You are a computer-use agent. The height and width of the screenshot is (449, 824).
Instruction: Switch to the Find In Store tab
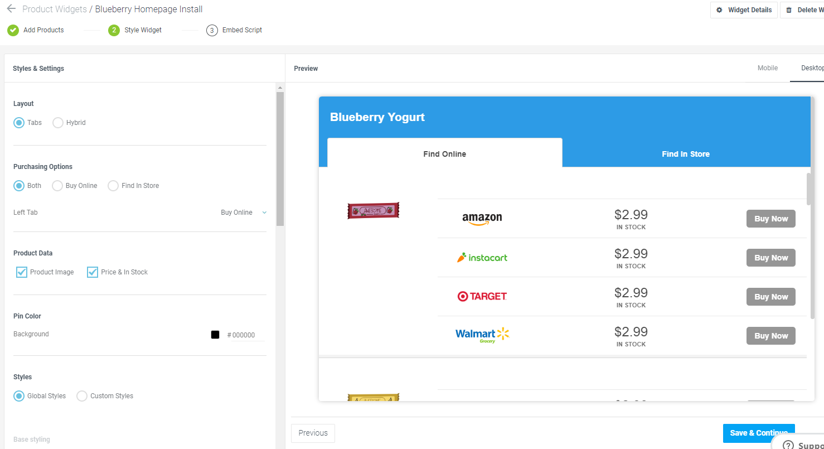pos(686,154)
